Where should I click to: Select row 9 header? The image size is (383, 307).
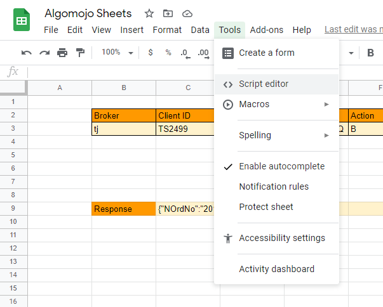[x=13, y=209]
